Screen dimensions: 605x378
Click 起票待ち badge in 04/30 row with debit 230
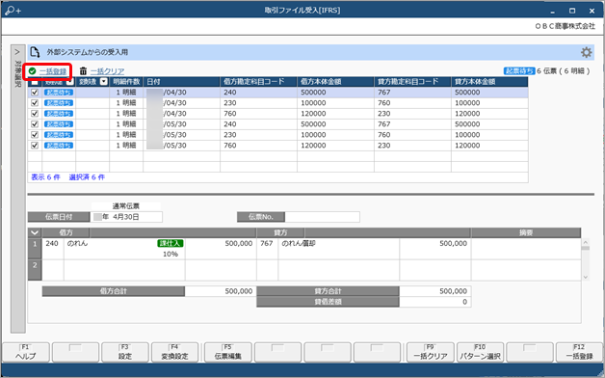click(x=58, y=103)
